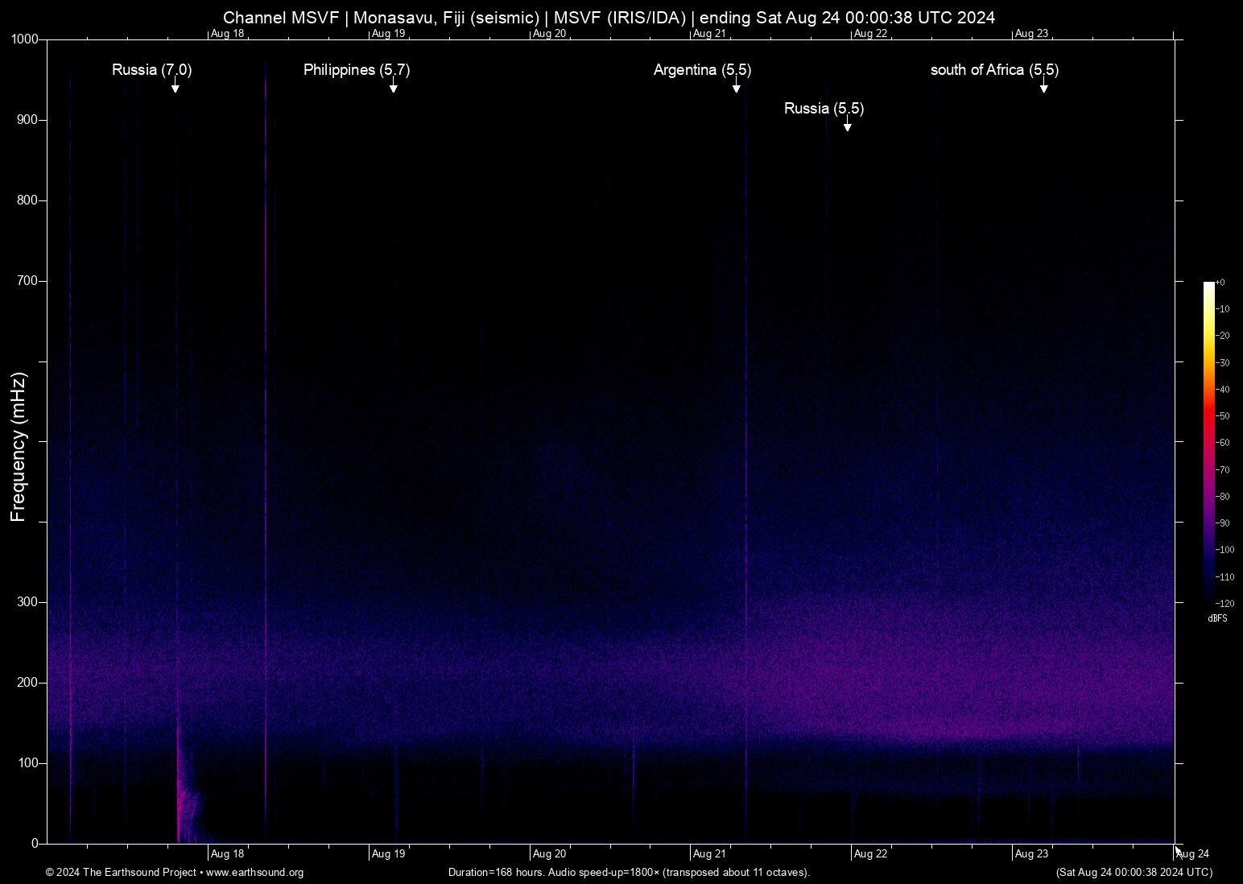
Task: Click the Aug 20 label on the top axis
Action: [549, 34]
